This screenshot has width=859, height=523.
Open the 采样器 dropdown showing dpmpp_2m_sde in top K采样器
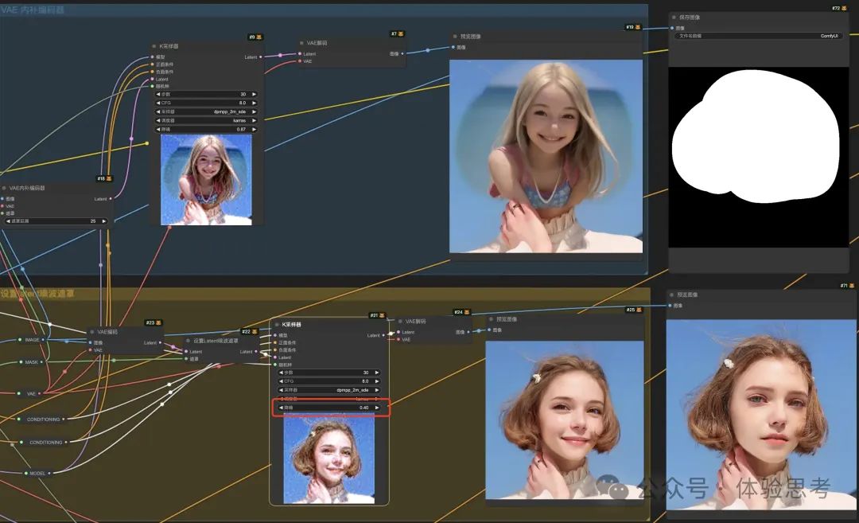(206, 111)
